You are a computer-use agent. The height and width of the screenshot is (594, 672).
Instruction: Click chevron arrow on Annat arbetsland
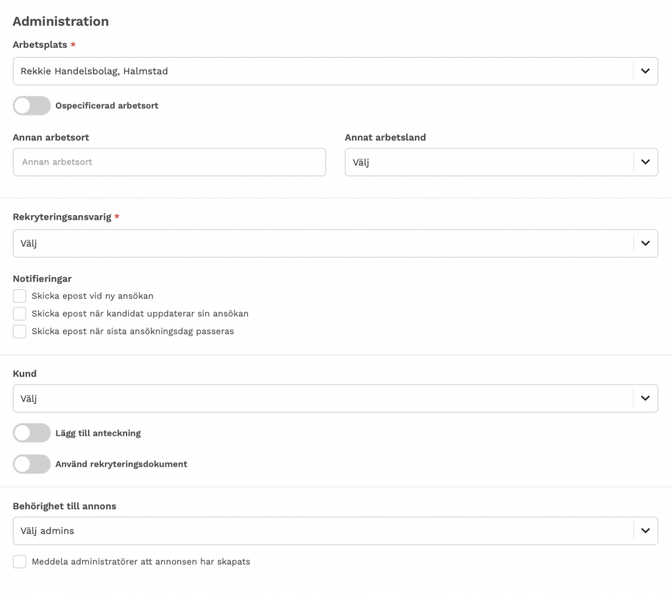(645, 162)
